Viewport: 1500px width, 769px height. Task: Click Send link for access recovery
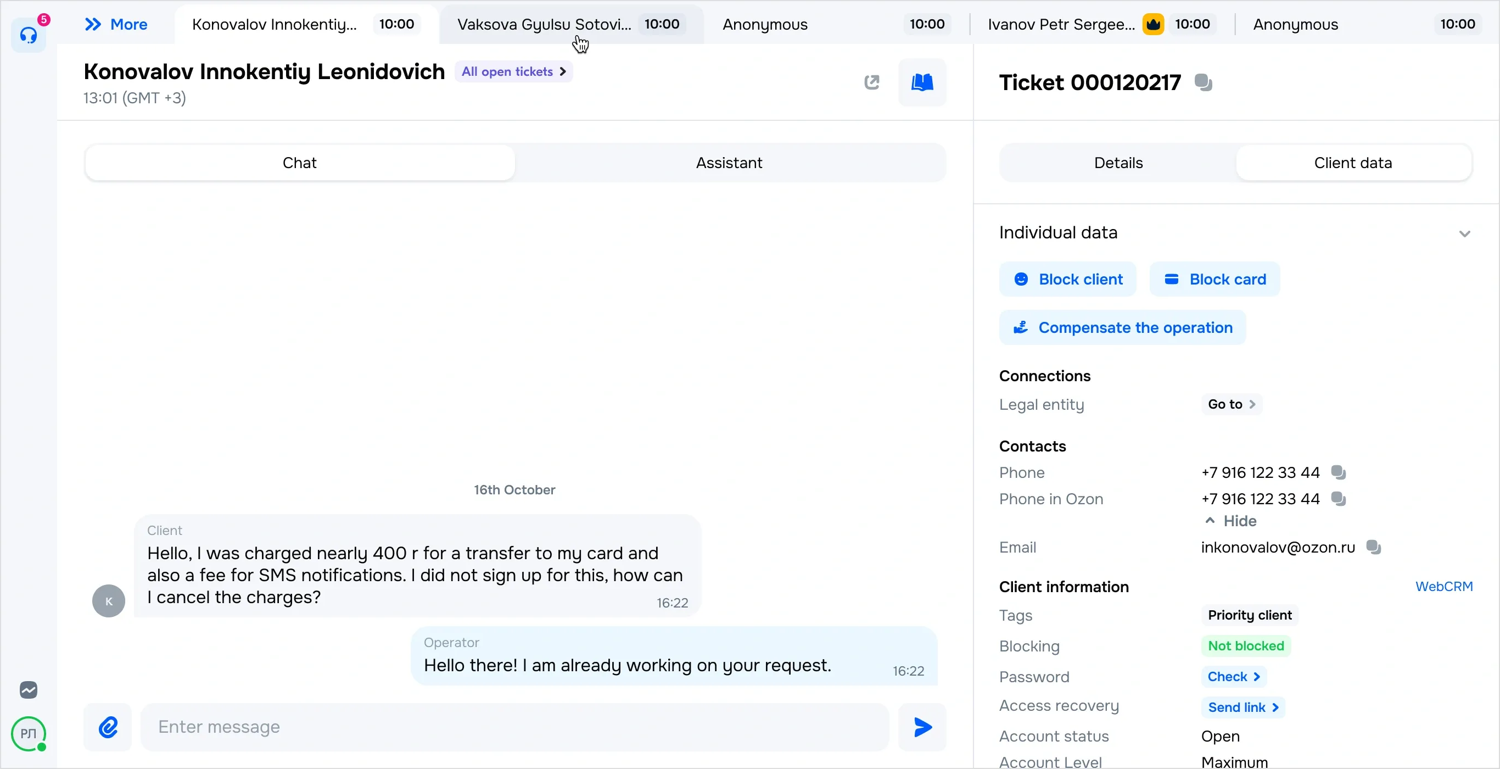[x=1242, y=708]
